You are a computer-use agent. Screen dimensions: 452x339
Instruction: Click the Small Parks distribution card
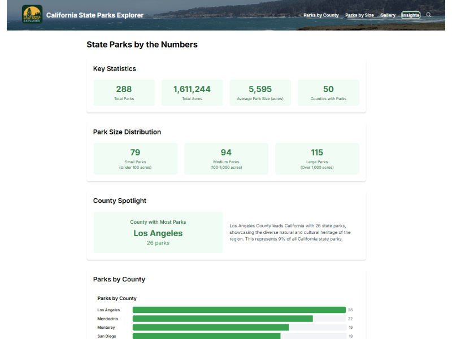[x=135, y=158]
